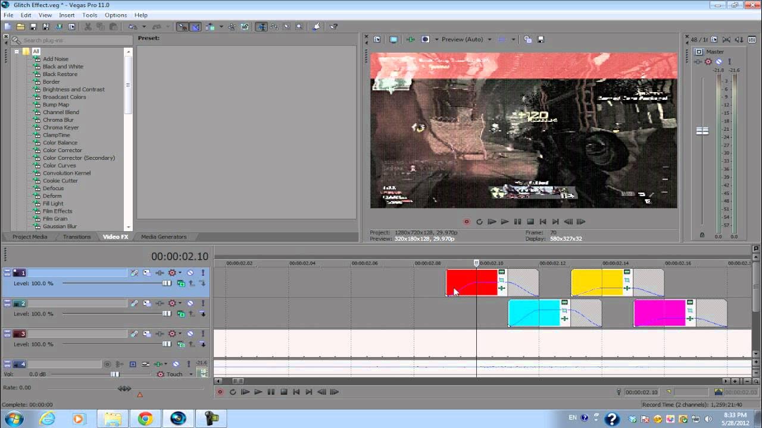This screenshot has width=762, height=428.
Task: Click track 1 compositing mode icon
Action: pos(181,284)
